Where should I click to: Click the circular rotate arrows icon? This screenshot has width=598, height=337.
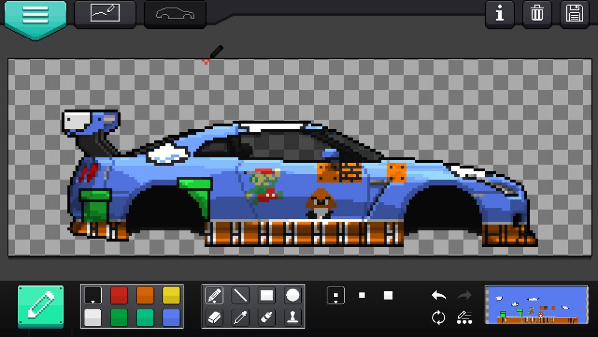click(x=439, y=317)
